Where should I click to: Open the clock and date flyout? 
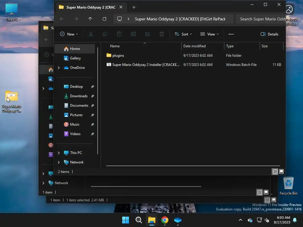282,220
